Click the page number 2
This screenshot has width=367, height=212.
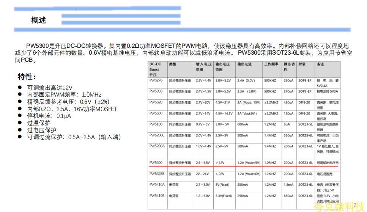point(355,206)
